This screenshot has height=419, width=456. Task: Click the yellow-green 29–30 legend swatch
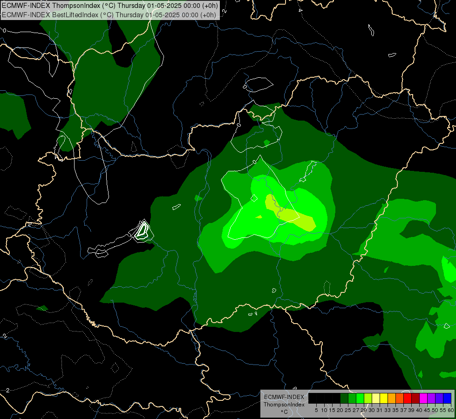[368, 398]
